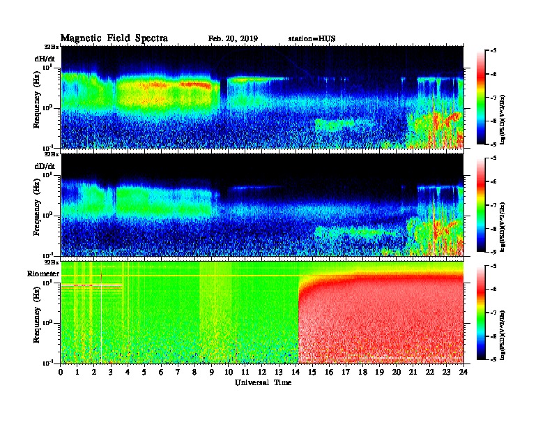The image size is (552, 427).
Task: Click hour "15" on the time axis
Action: (312, 372)
